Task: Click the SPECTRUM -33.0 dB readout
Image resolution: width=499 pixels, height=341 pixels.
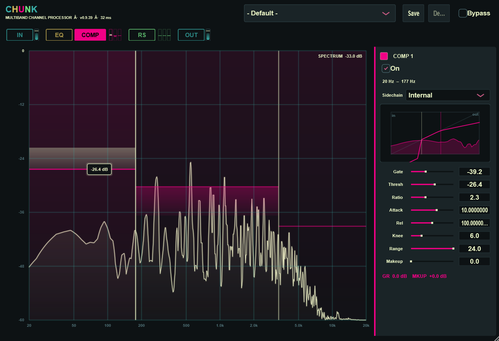Action: [340, 56]
